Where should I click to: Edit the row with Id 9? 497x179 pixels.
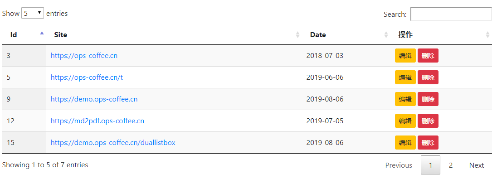coord(405,99)
